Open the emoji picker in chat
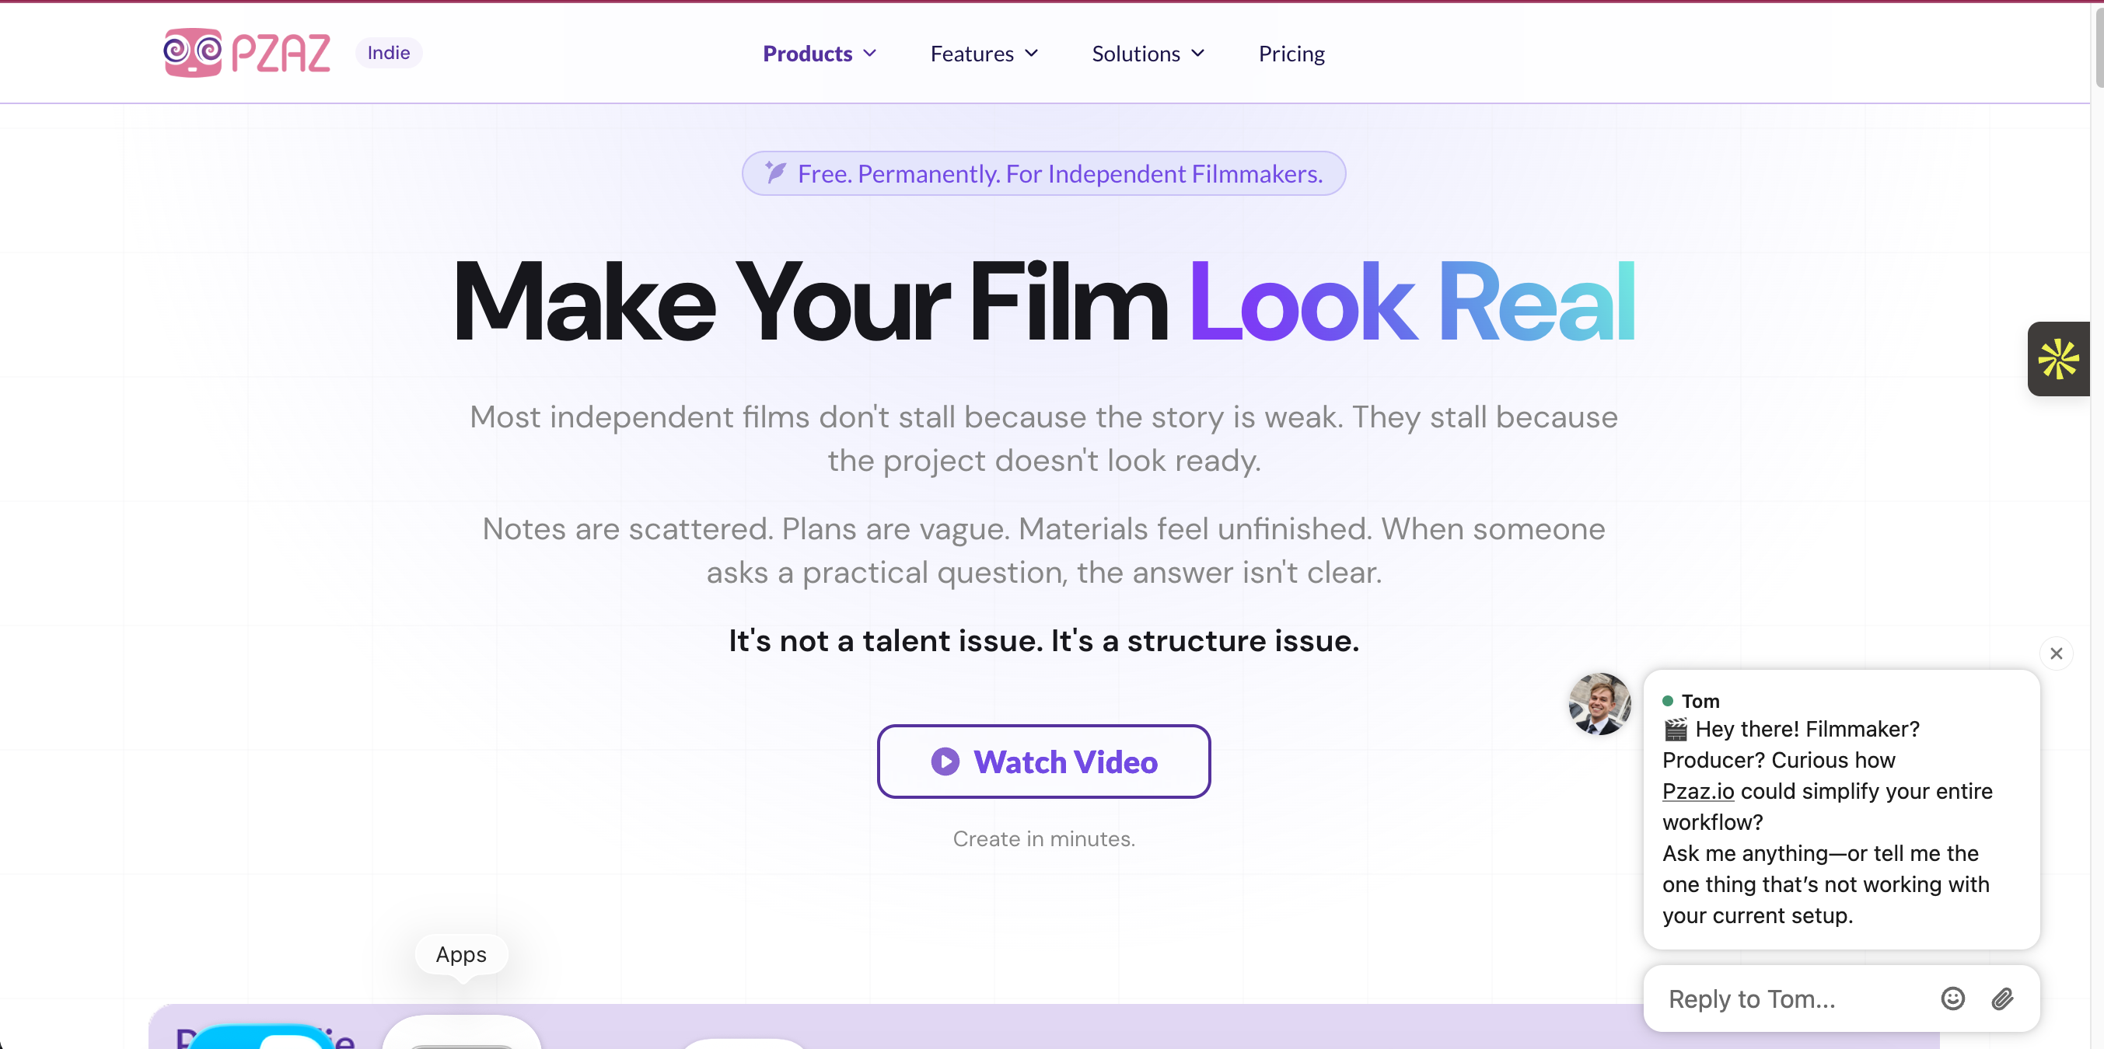 coord(1953,998)
